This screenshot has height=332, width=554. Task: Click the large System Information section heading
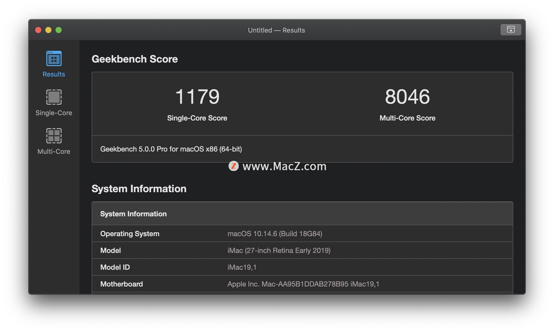coord(139,188)
